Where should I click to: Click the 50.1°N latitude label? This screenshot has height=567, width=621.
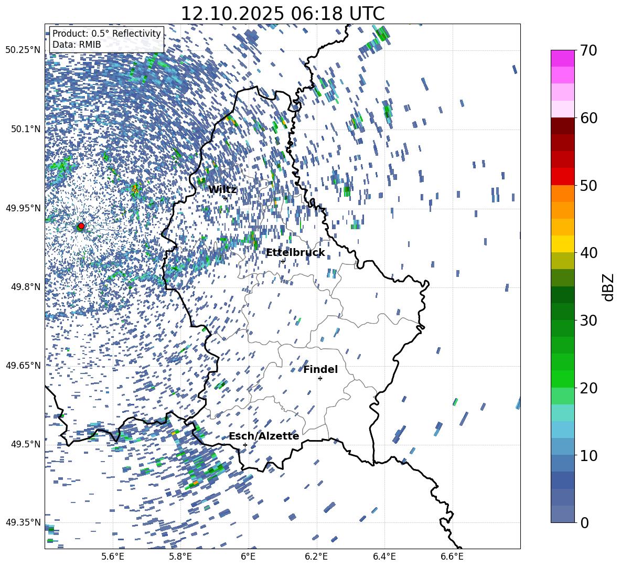pos(25,129)
